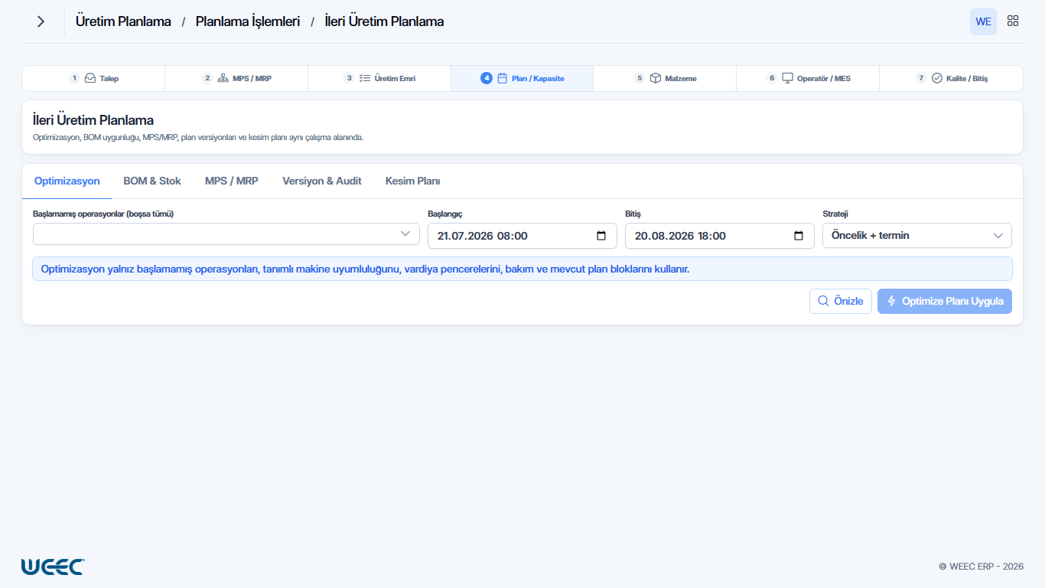Click the İleri Üretim Planlama breadcrumb

pyautogui.click(x=384, y=21)
